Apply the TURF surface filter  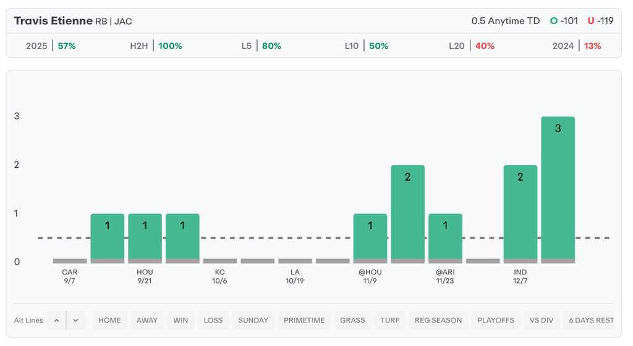pos(389,320)
